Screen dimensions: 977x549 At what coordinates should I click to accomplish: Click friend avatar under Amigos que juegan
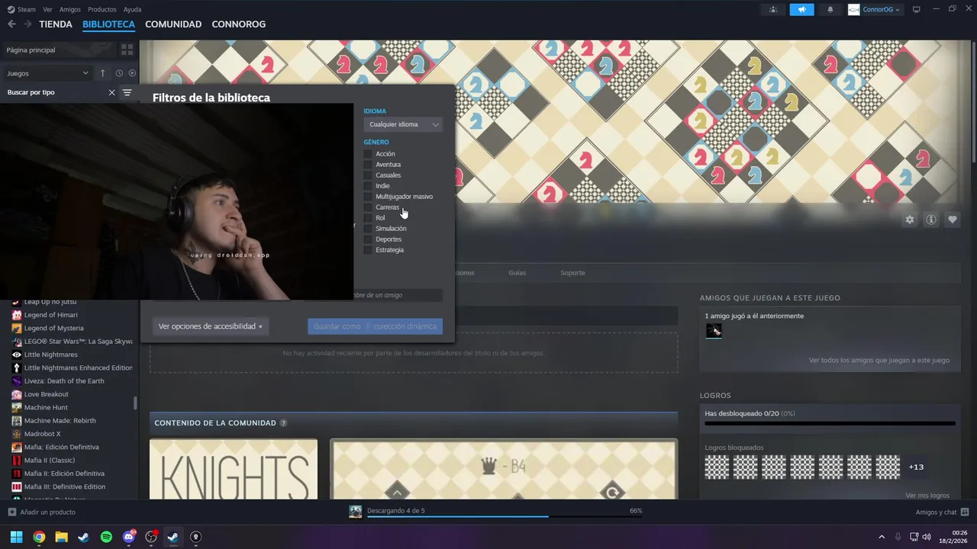(x=714, y=331)
